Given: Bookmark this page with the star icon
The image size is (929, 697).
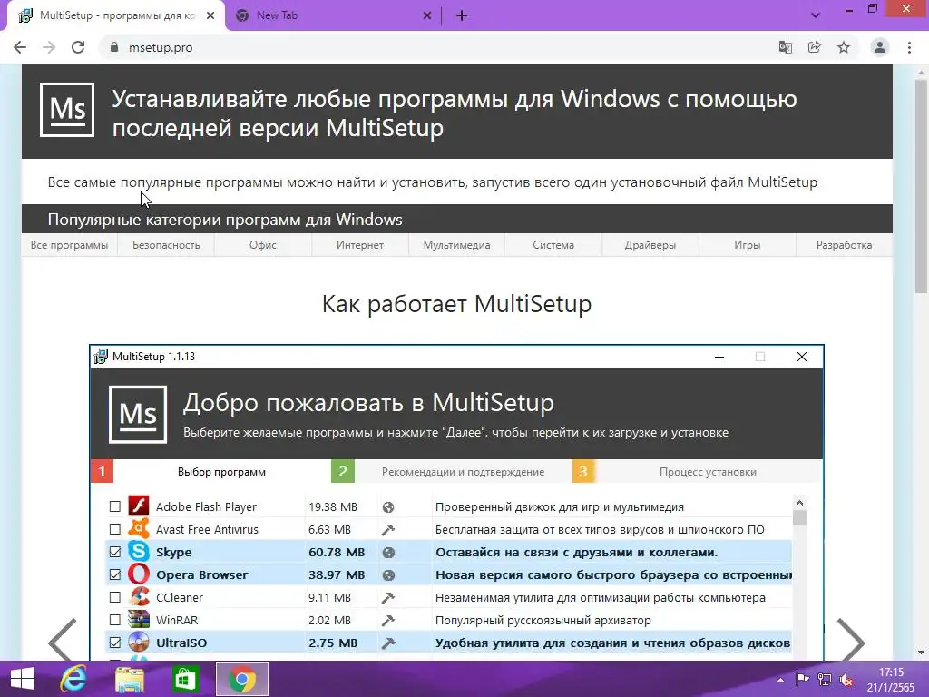Looking at the screenshot, I should (844, 47).
